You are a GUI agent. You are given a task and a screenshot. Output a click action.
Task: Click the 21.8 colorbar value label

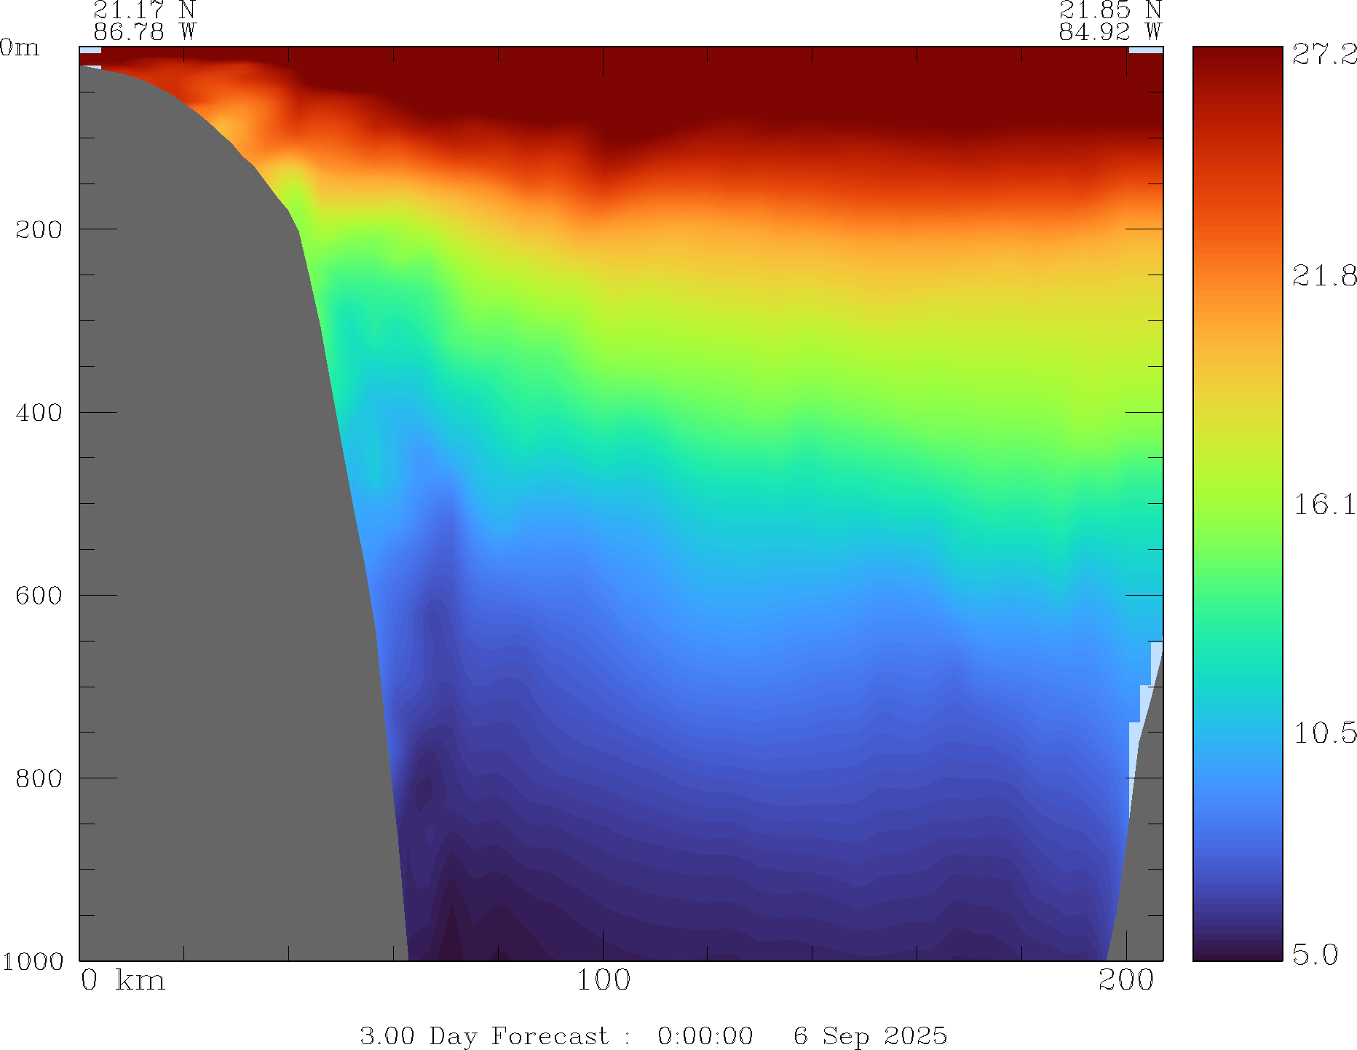[x=1324, y=276]
